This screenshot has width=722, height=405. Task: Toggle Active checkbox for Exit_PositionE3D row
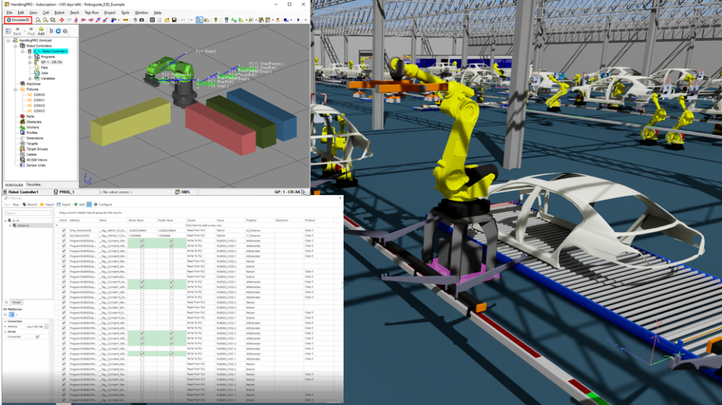coord(64,235)
